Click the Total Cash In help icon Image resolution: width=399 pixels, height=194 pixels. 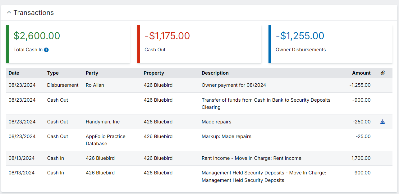46,50
